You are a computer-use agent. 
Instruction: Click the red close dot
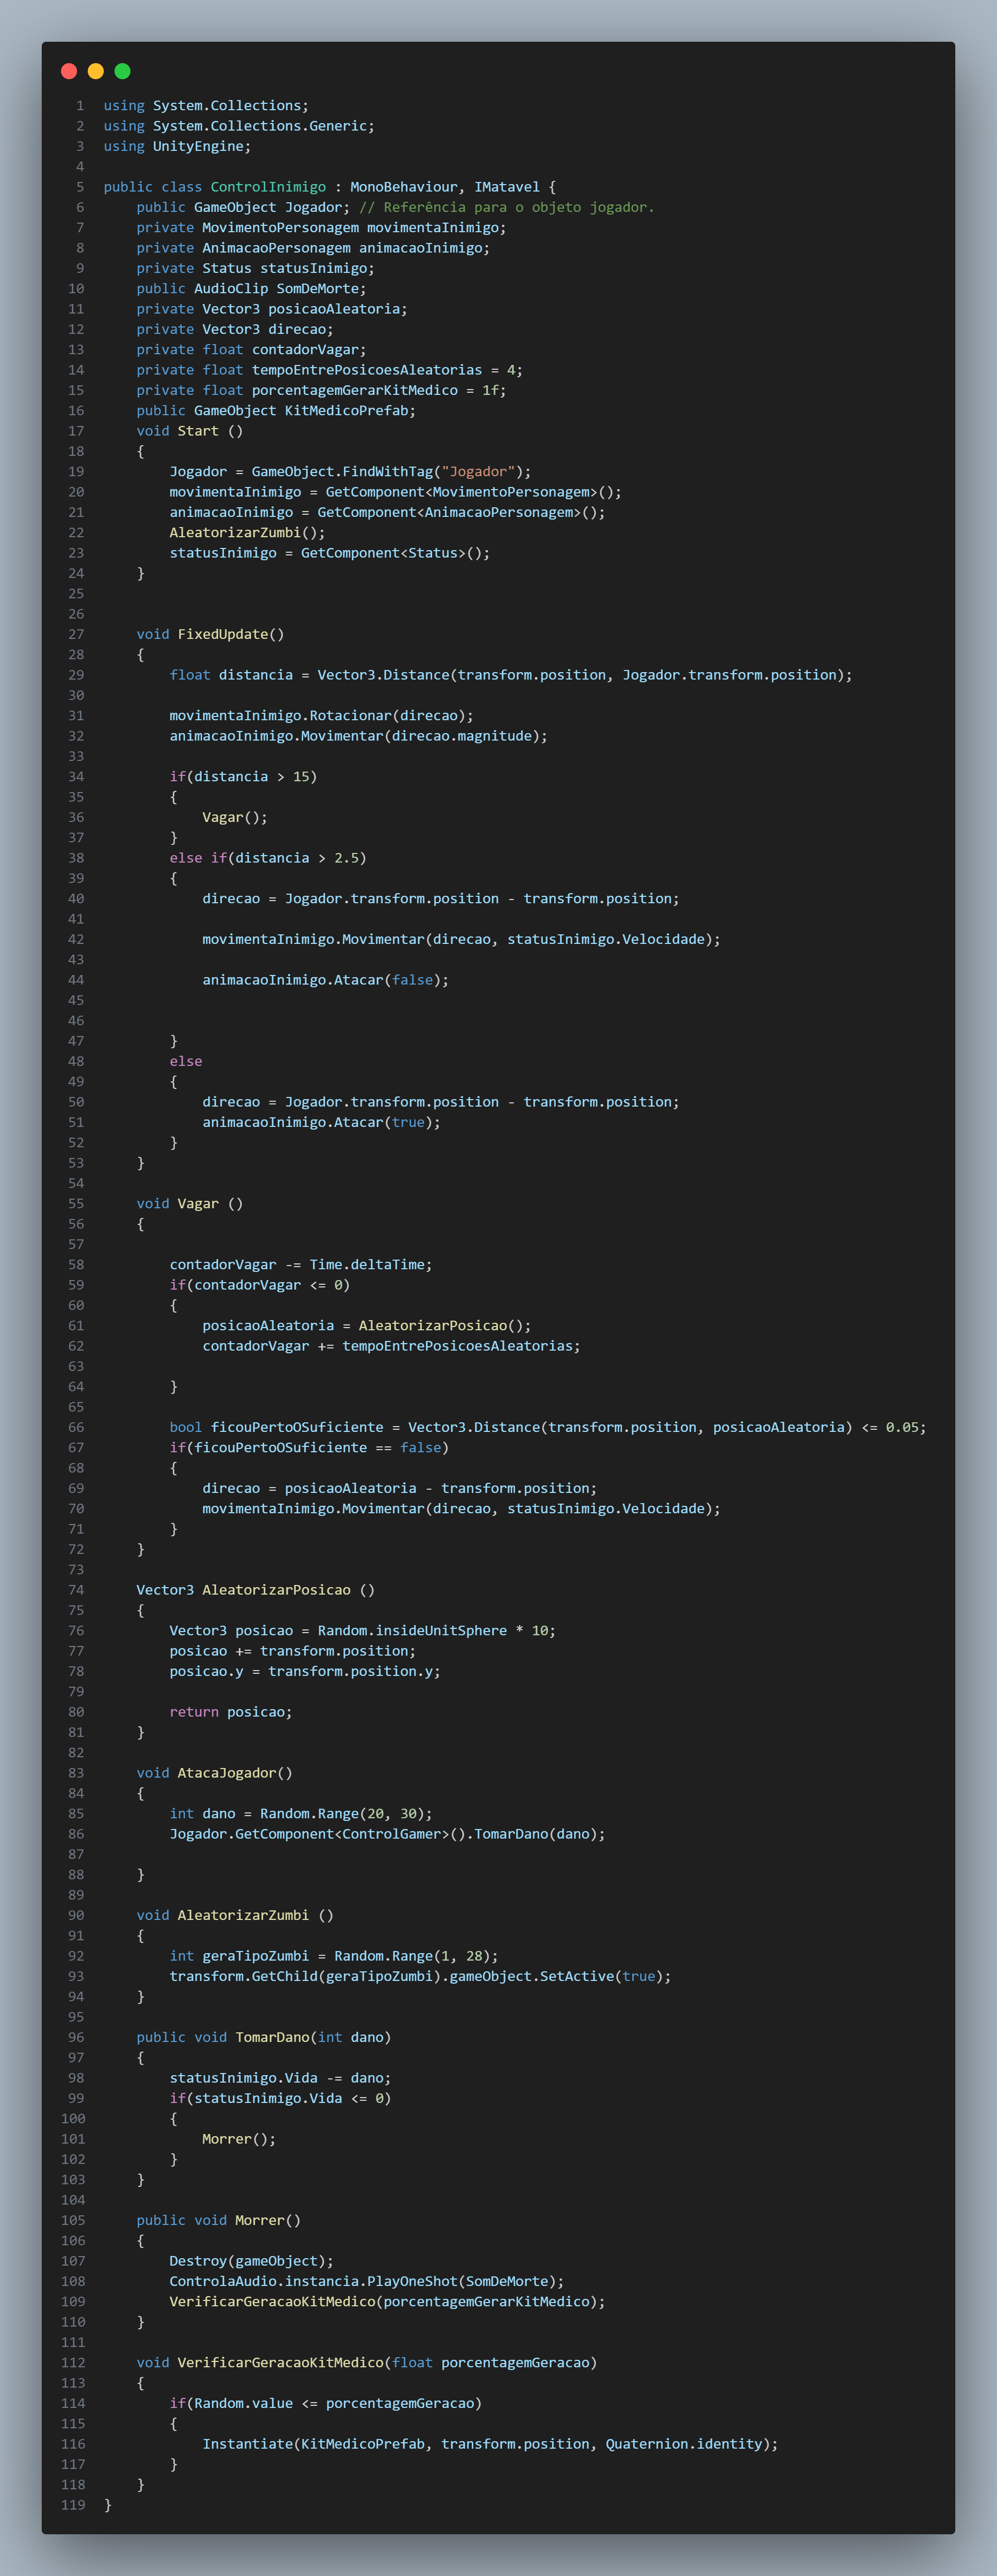click(69, 71)
